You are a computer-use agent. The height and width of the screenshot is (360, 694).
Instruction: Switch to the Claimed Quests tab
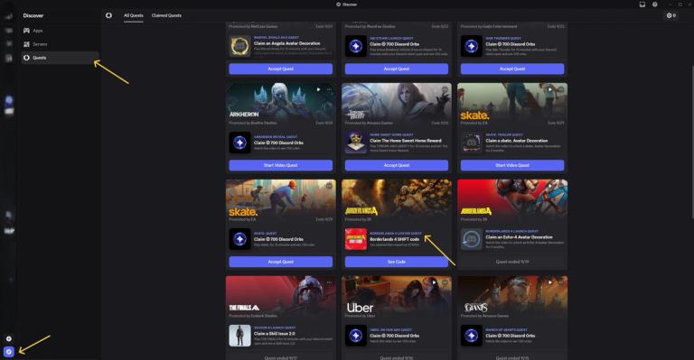click(x=166, y=15)
